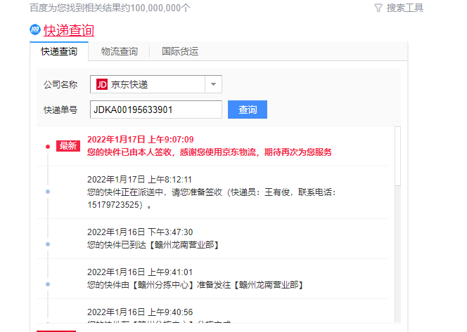Screen dimensions: 467x332
Task: Click the blue 查询 button
Action: (248, 109)
